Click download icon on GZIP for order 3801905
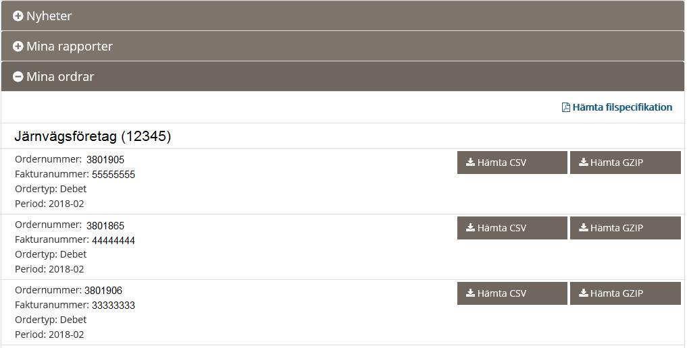Screen dimensions: 687x348 583,162
